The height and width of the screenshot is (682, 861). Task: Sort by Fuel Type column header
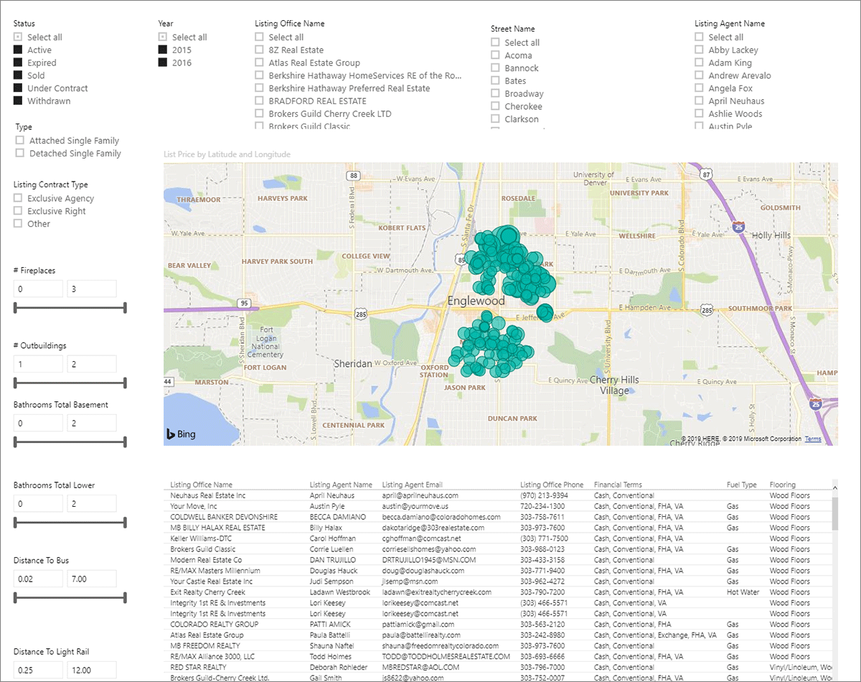point(741,485)
